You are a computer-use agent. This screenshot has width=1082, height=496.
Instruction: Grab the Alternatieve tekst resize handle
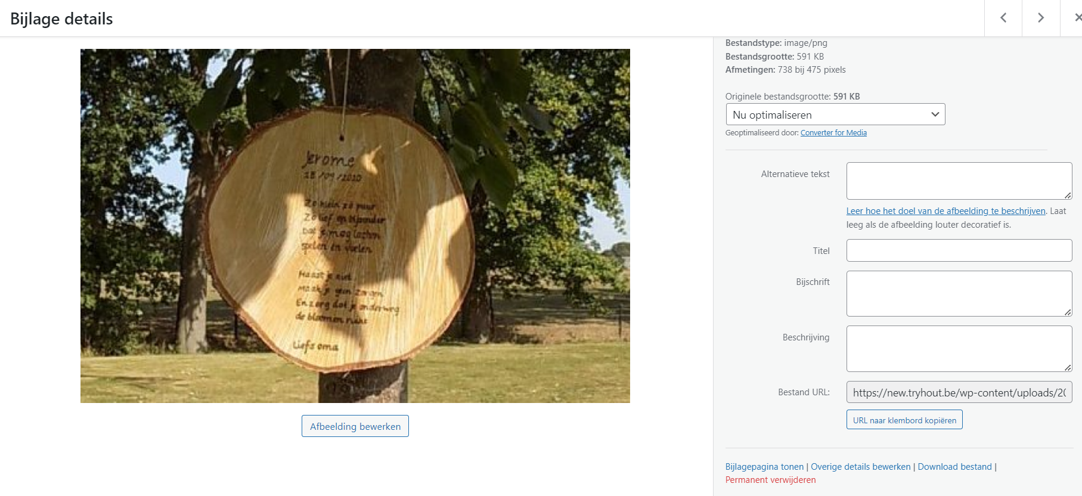pos(1068,195)
